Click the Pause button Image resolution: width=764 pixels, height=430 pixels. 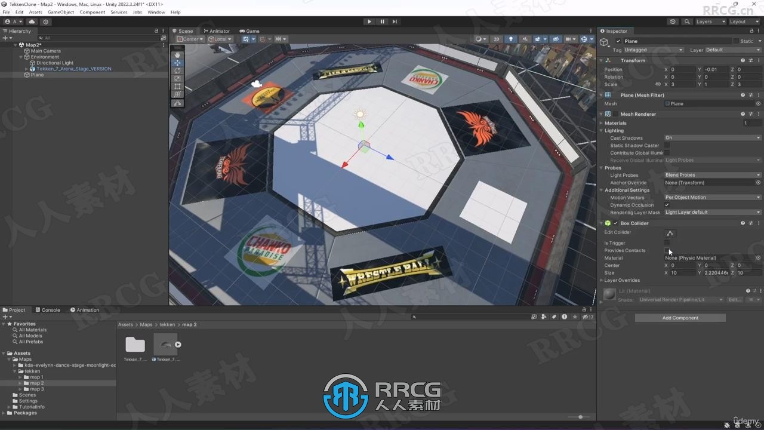382,21
